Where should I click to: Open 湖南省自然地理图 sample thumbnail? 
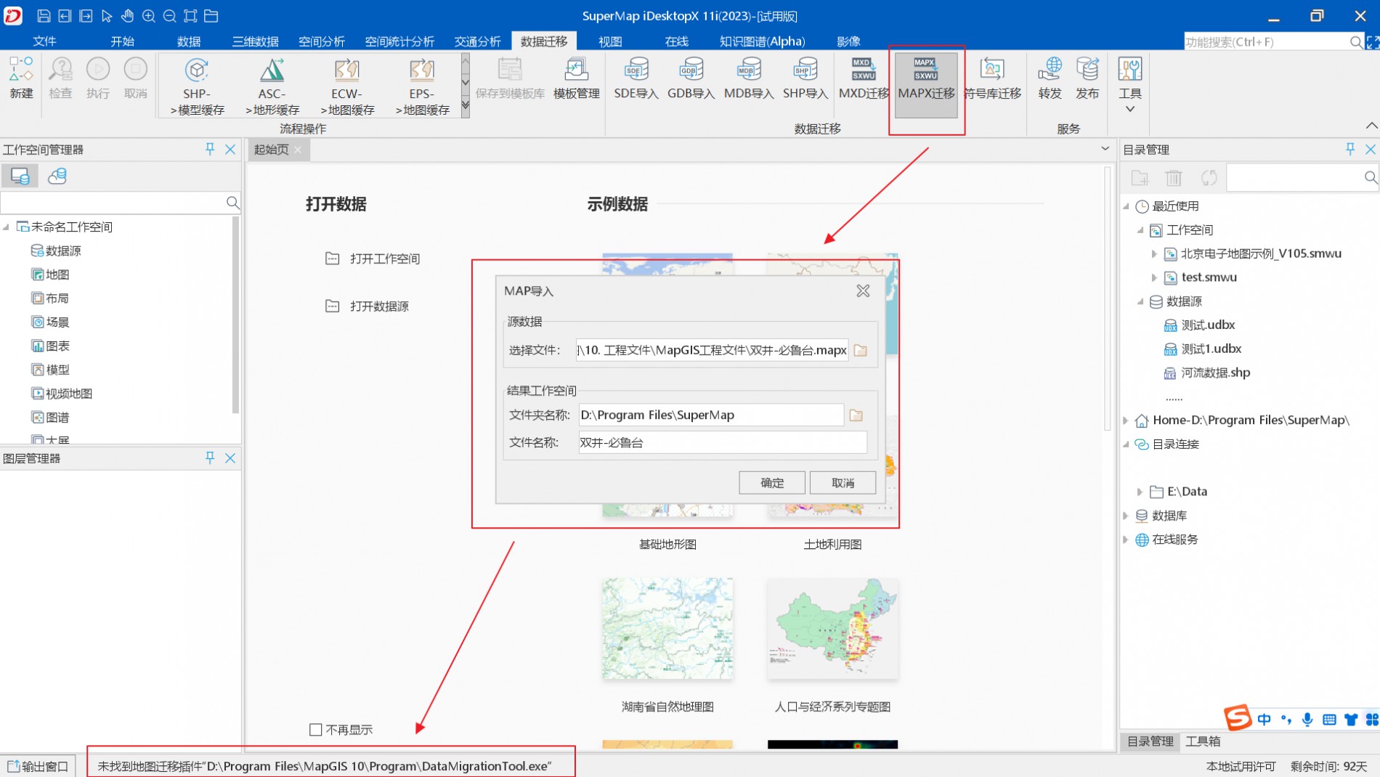[x=667, y=629]
